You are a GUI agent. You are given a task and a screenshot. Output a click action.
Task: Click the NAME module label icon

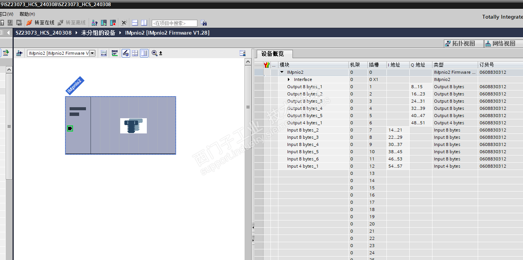(x=114, y=53)
